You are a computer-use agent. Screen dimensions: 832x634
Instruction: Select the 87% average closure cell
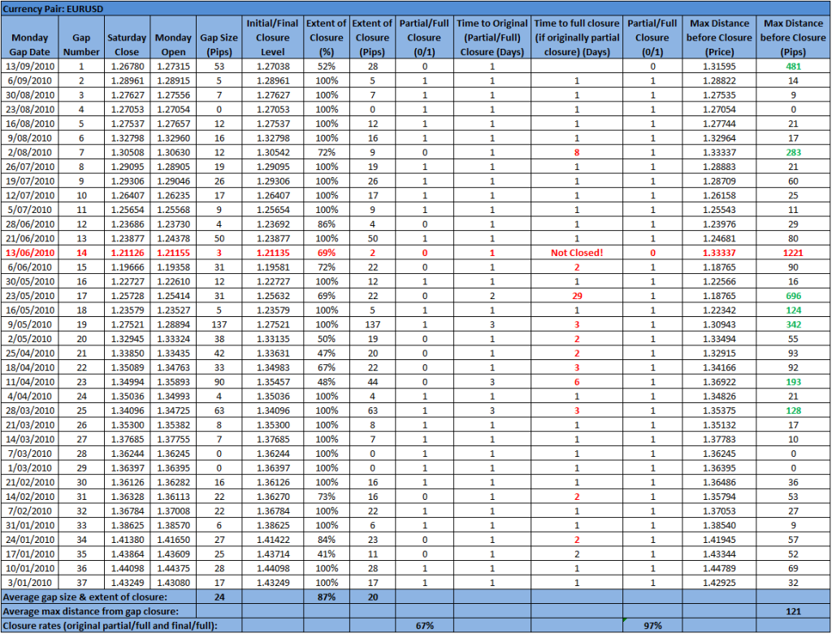tap(327, 597)
